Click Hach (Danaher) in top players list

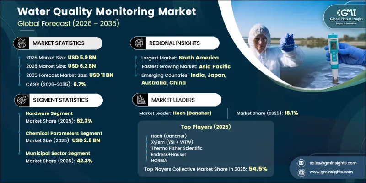click(x=169, y=136)
